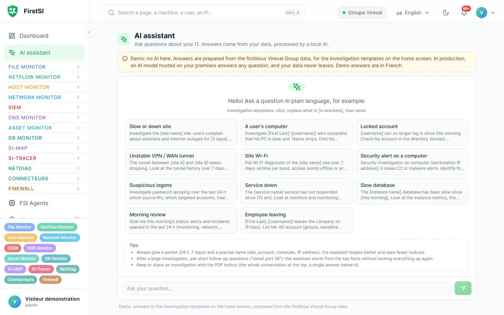
Task: Click the user avatar V in header
Action: [x=482, y=13]
